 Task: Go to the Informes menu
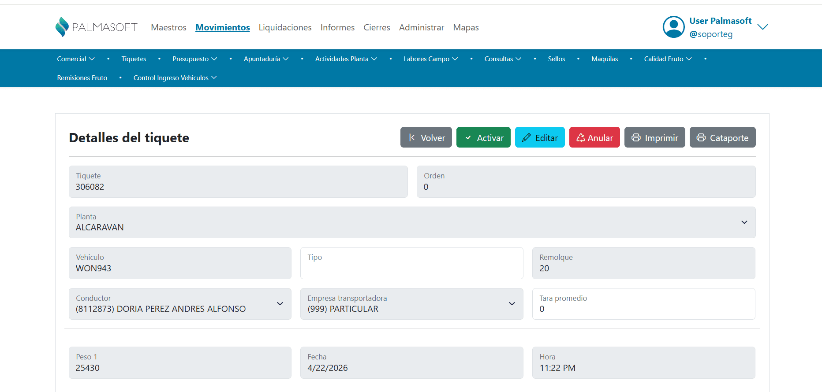tap(337, 27)
